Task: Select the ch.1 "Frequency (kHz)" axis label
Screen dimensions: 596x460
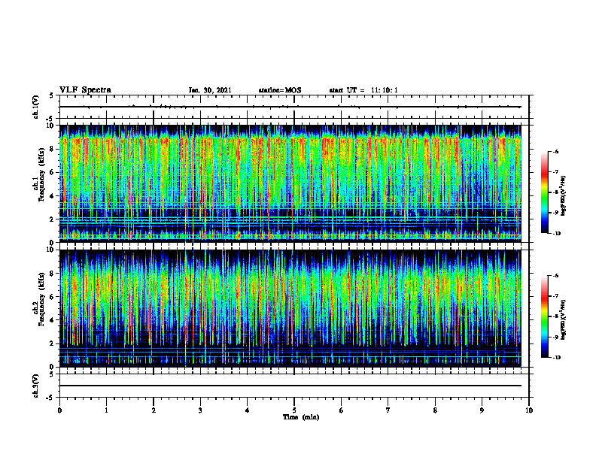Action: pos(42,174)
